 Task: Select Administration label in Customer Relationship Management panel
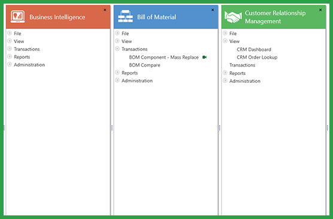pyautogui.click(x=245, y=81)
